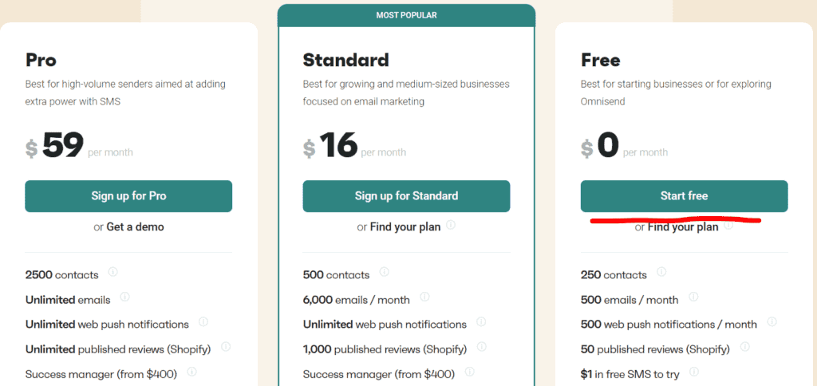Click info icon next to 2500 contacts

112,272
